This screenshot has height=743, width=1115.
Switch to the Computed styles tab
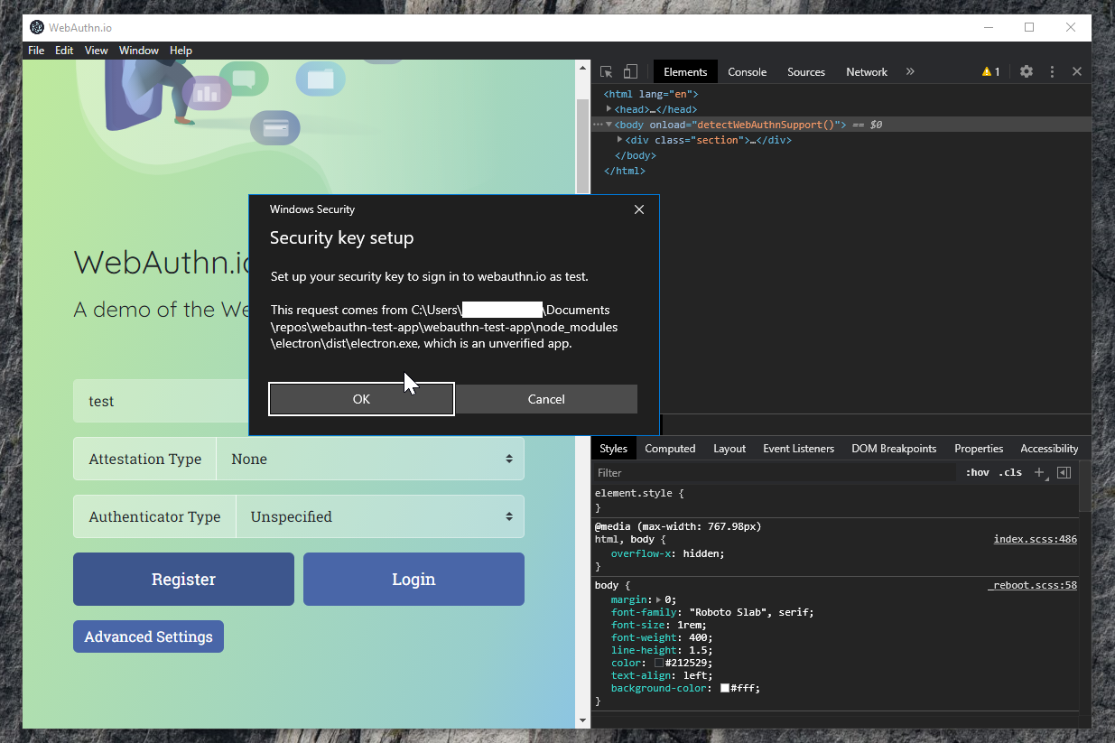pos(670,448)
